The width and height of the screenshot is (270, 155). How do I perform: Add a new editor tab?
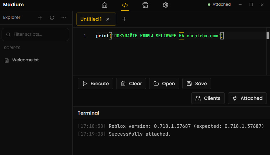[x=124, y=19]
